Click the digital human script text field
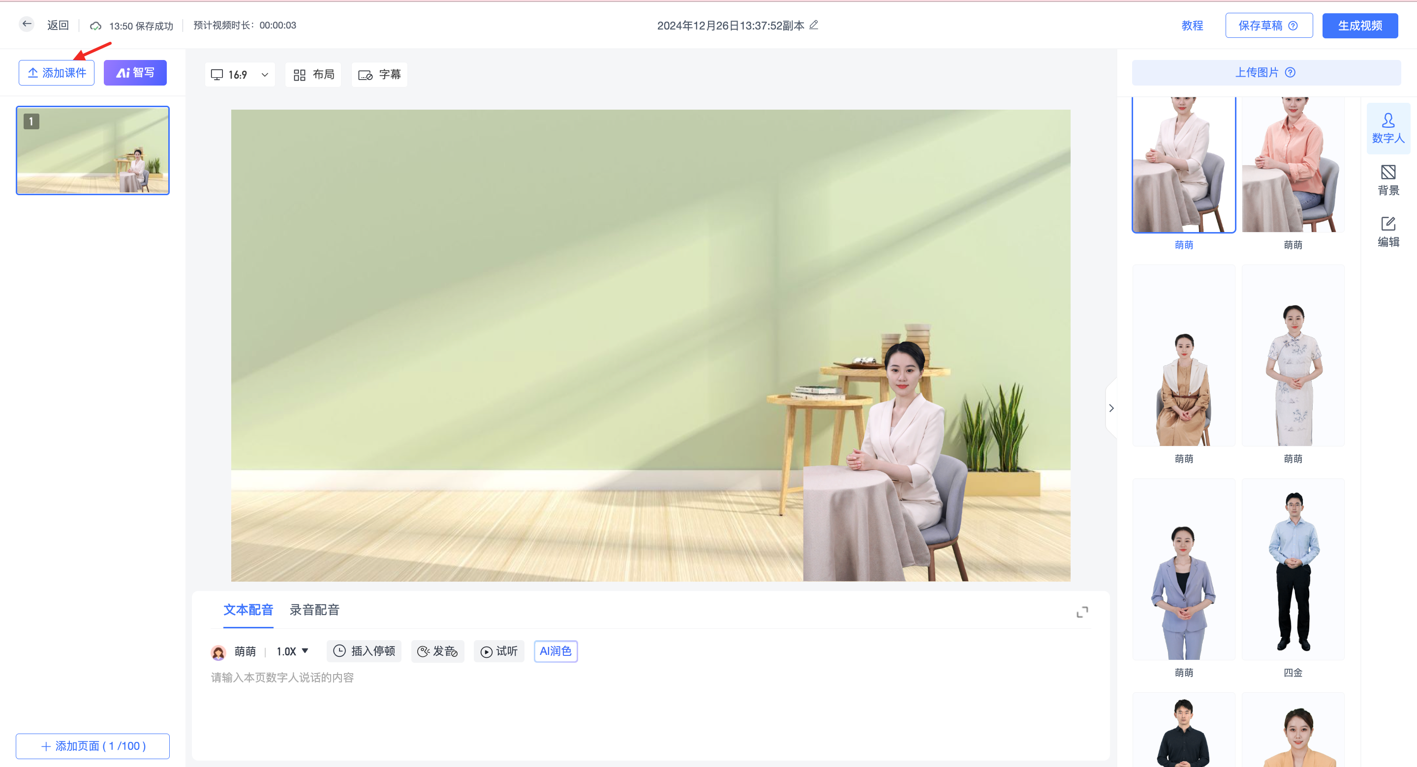 [x=651, y=712]
